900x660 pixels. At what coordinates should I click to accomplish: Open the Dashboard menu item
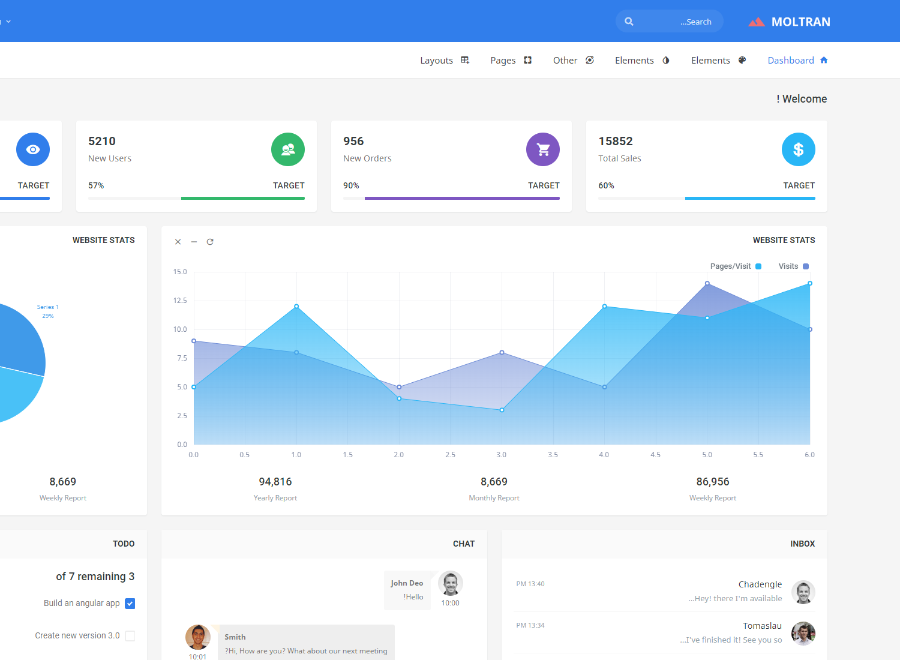pyautogui.click(x=798, y=60)
